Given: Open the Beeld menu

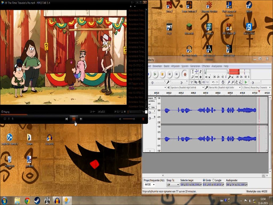Looking at the screenshot, I should [166, 66].
